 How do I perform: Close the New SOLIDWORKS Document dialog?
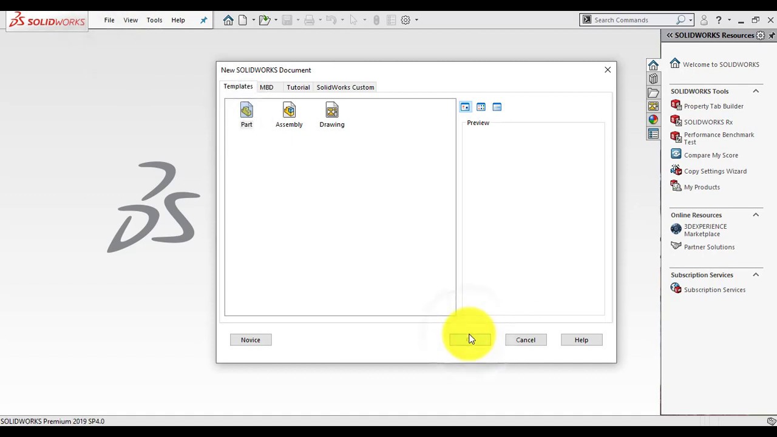click(x=608, y=70)
